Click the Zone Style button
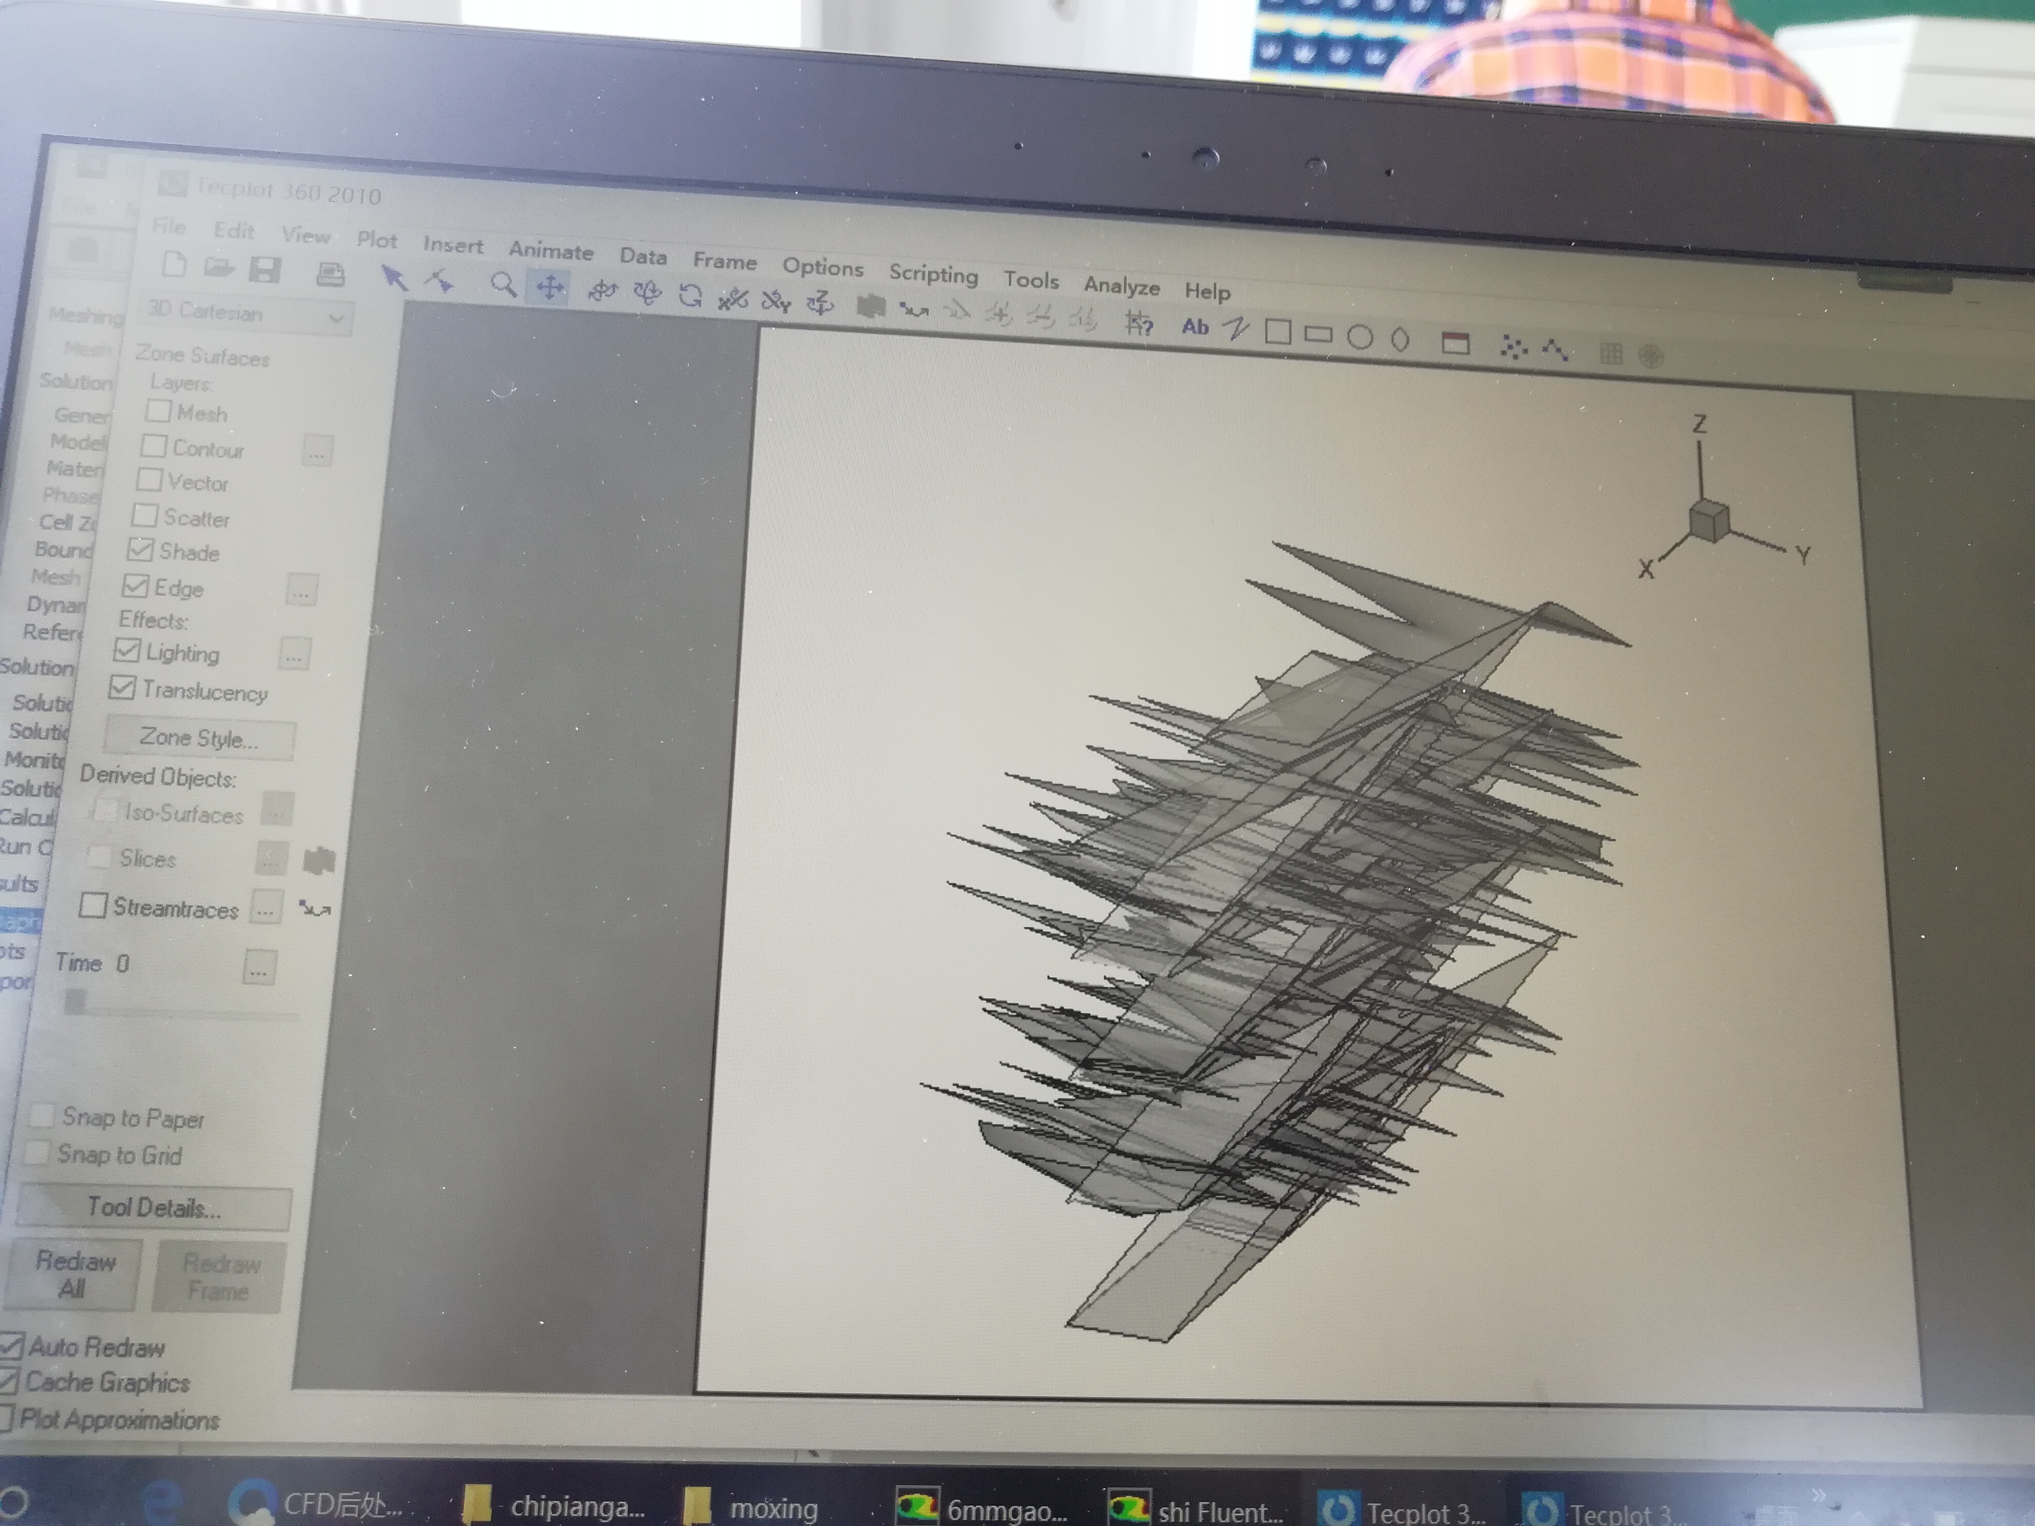The image size is (2035, 1526). click(x=198, y=738)
